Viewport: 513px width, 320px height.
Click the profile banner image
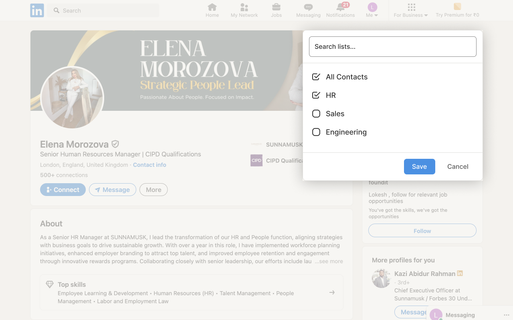[166, 70]
